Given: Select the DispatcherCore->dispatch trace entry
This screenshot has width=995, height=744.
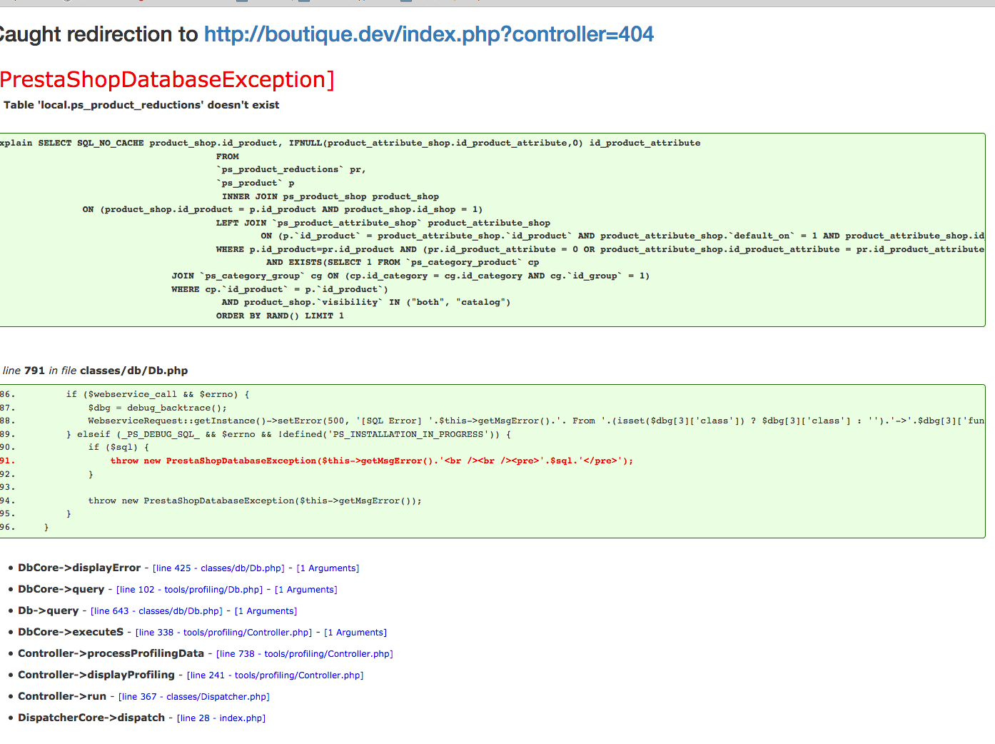Looking at the screenshot, I should 91,718.
